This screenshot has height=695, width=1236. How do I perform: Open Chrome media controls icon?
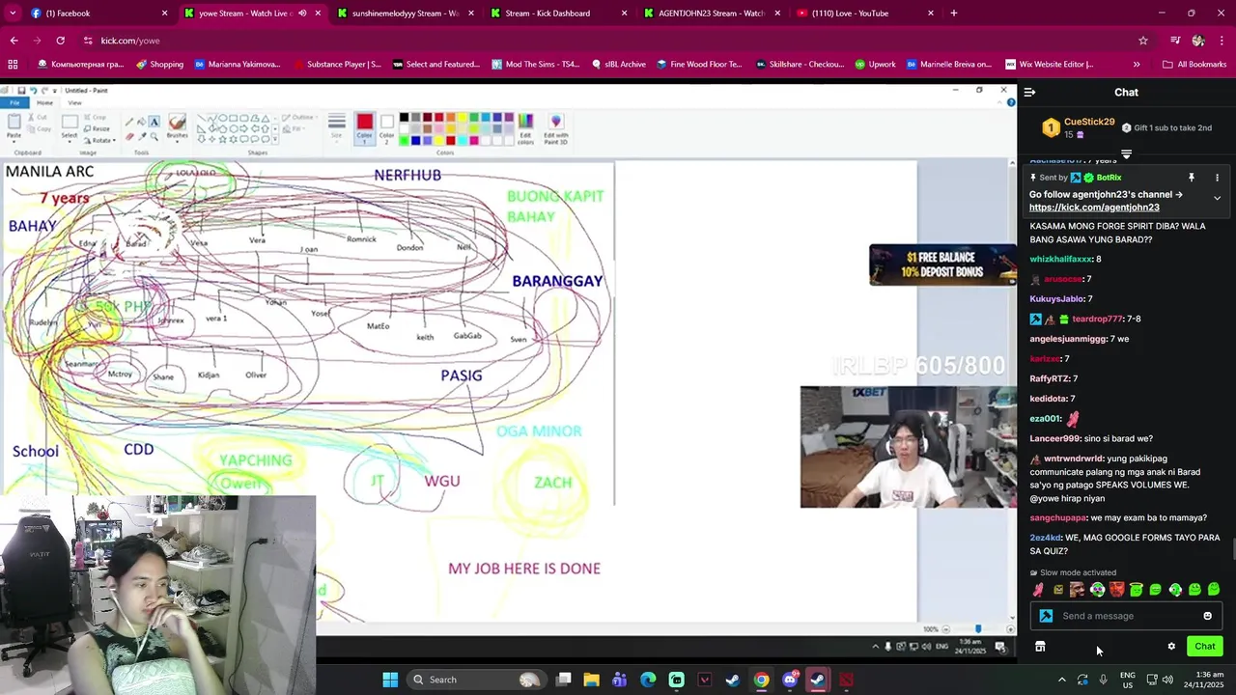[1175, 41]
